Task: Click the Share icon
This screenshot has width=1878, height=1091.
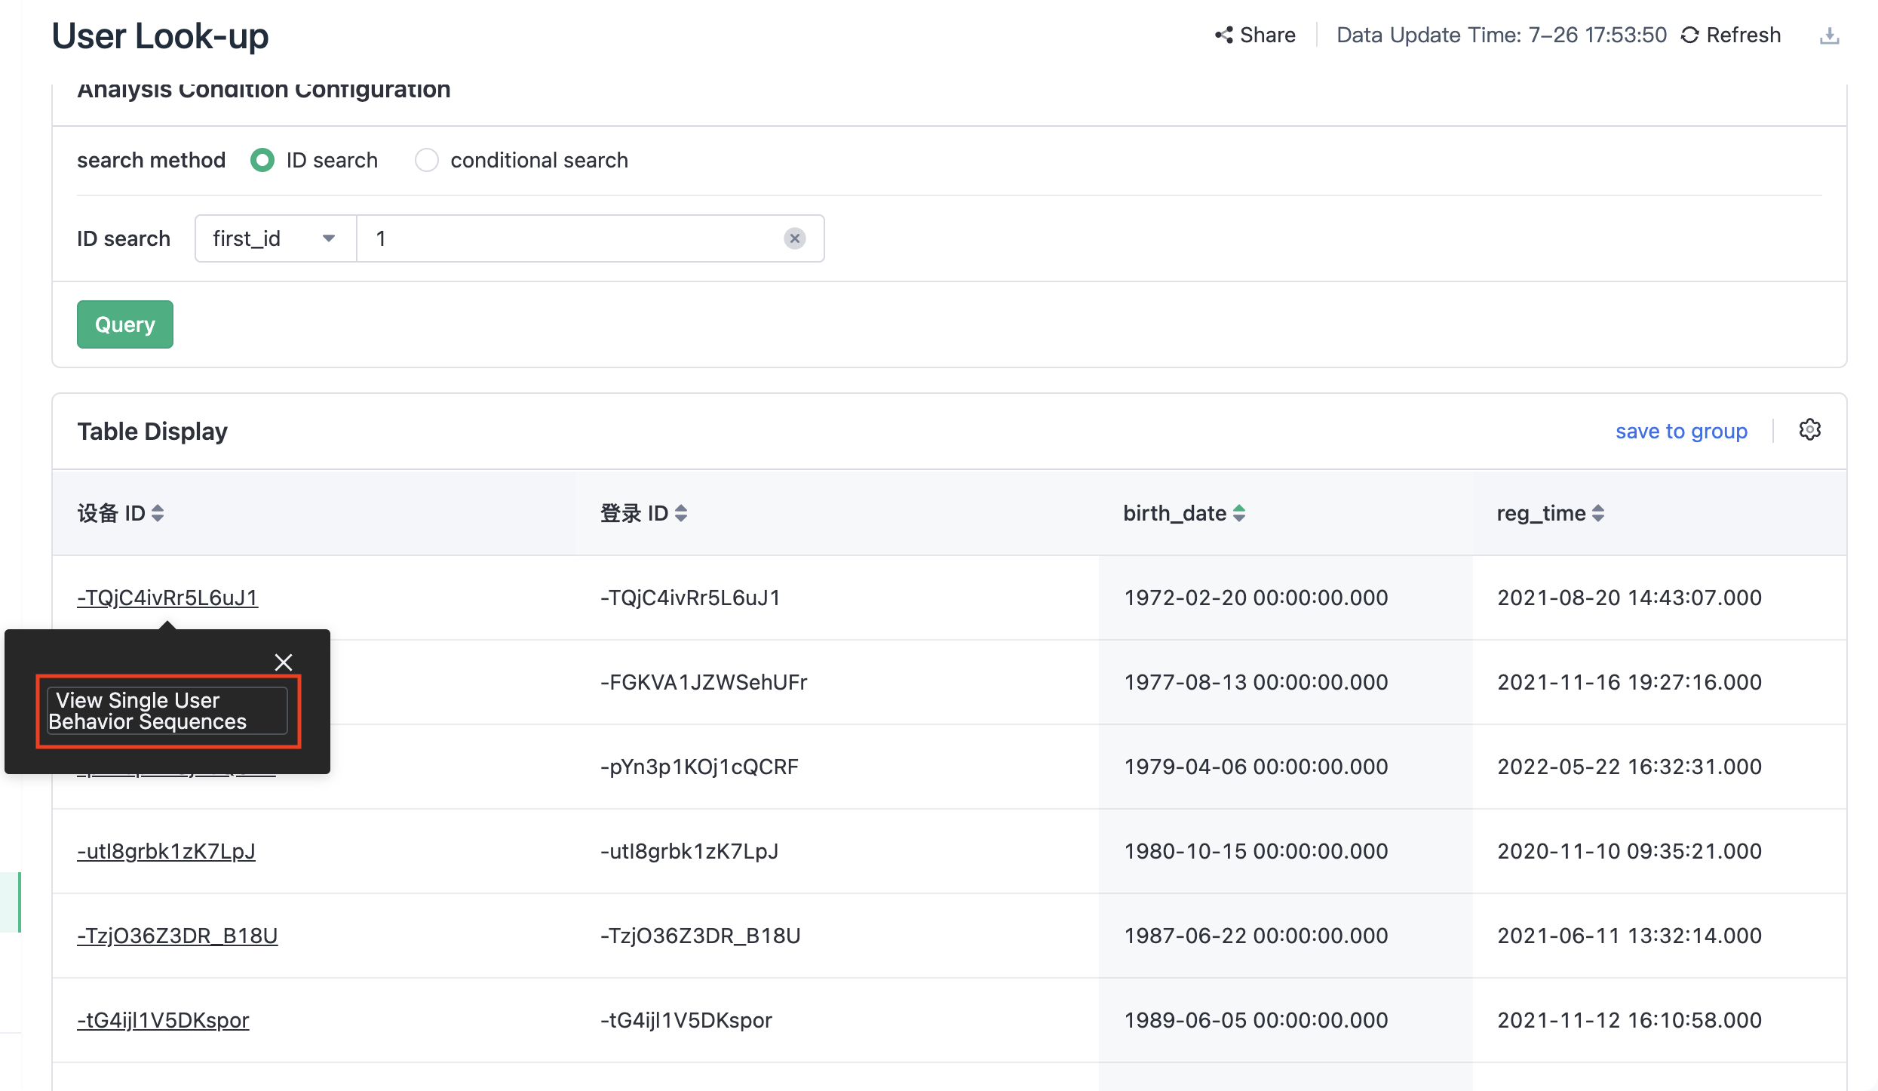Action: [1224, 35]
